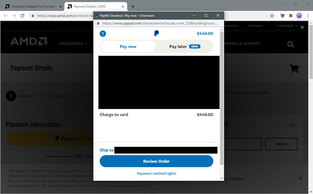Viewport: 313px width, 194px height.
Task: Open the Partners link on AMD site
Action: pos(255,26)
